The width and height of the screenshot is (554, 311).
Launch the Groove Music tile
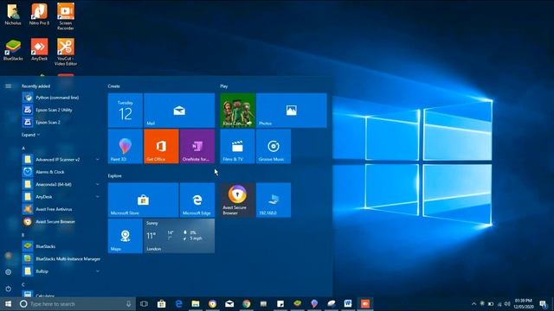(x=274, y=146)
